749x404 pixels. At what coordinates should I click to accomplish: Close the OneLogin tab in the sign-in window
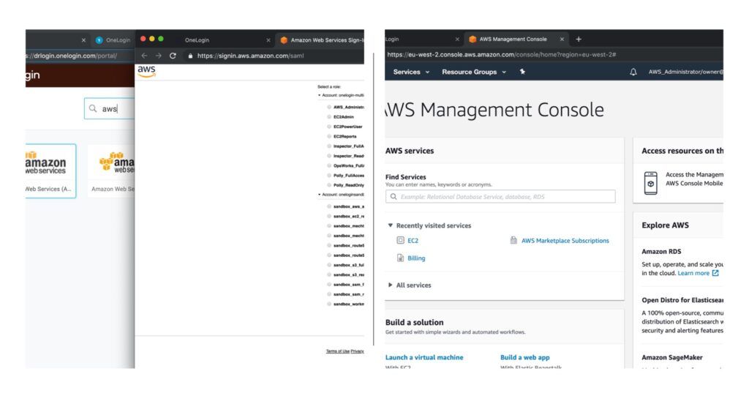click(268, 40)
